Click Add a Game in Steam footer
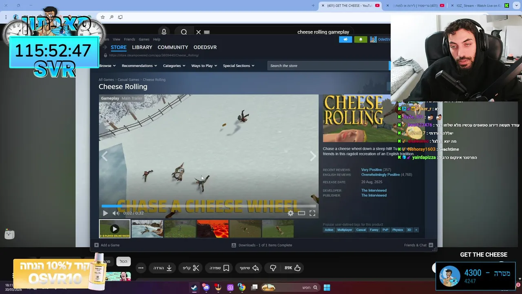Image resolution: width=522 pixels, height=294 pixels. coord(107,245)
